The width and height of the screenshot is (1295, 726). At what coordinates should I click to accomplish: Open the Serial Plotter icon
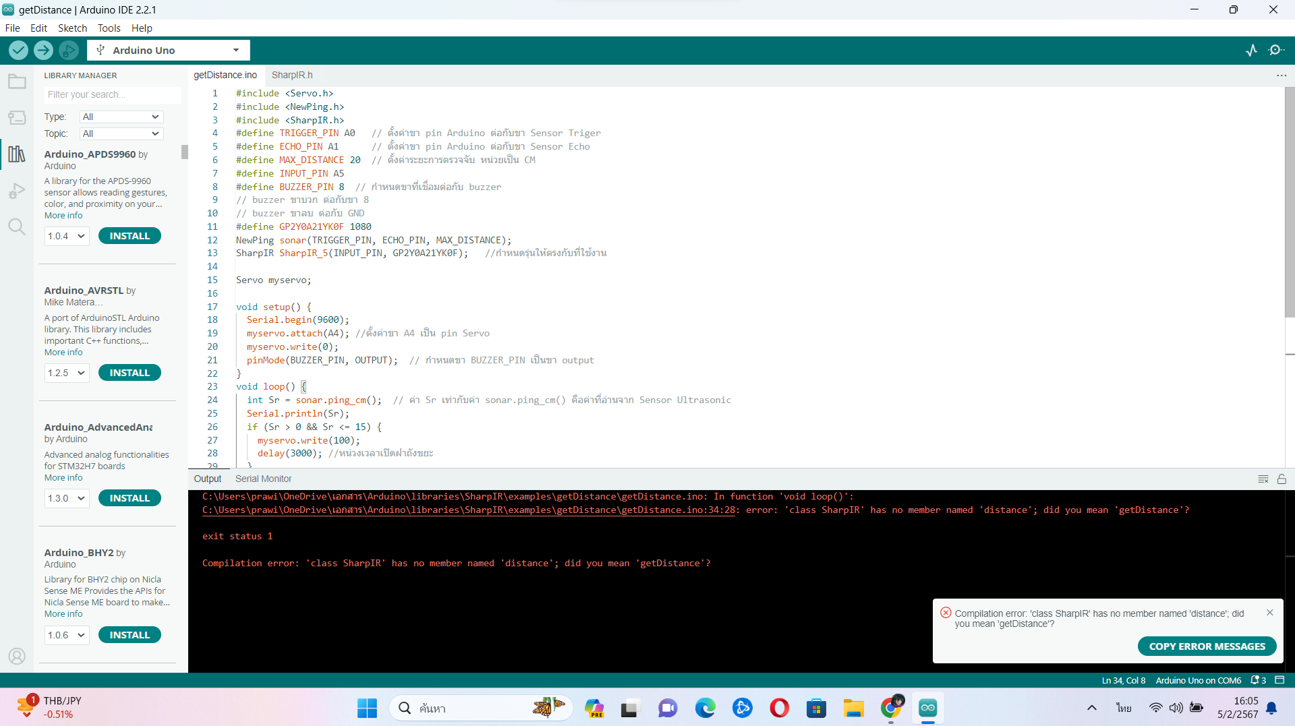point(1252,50)
